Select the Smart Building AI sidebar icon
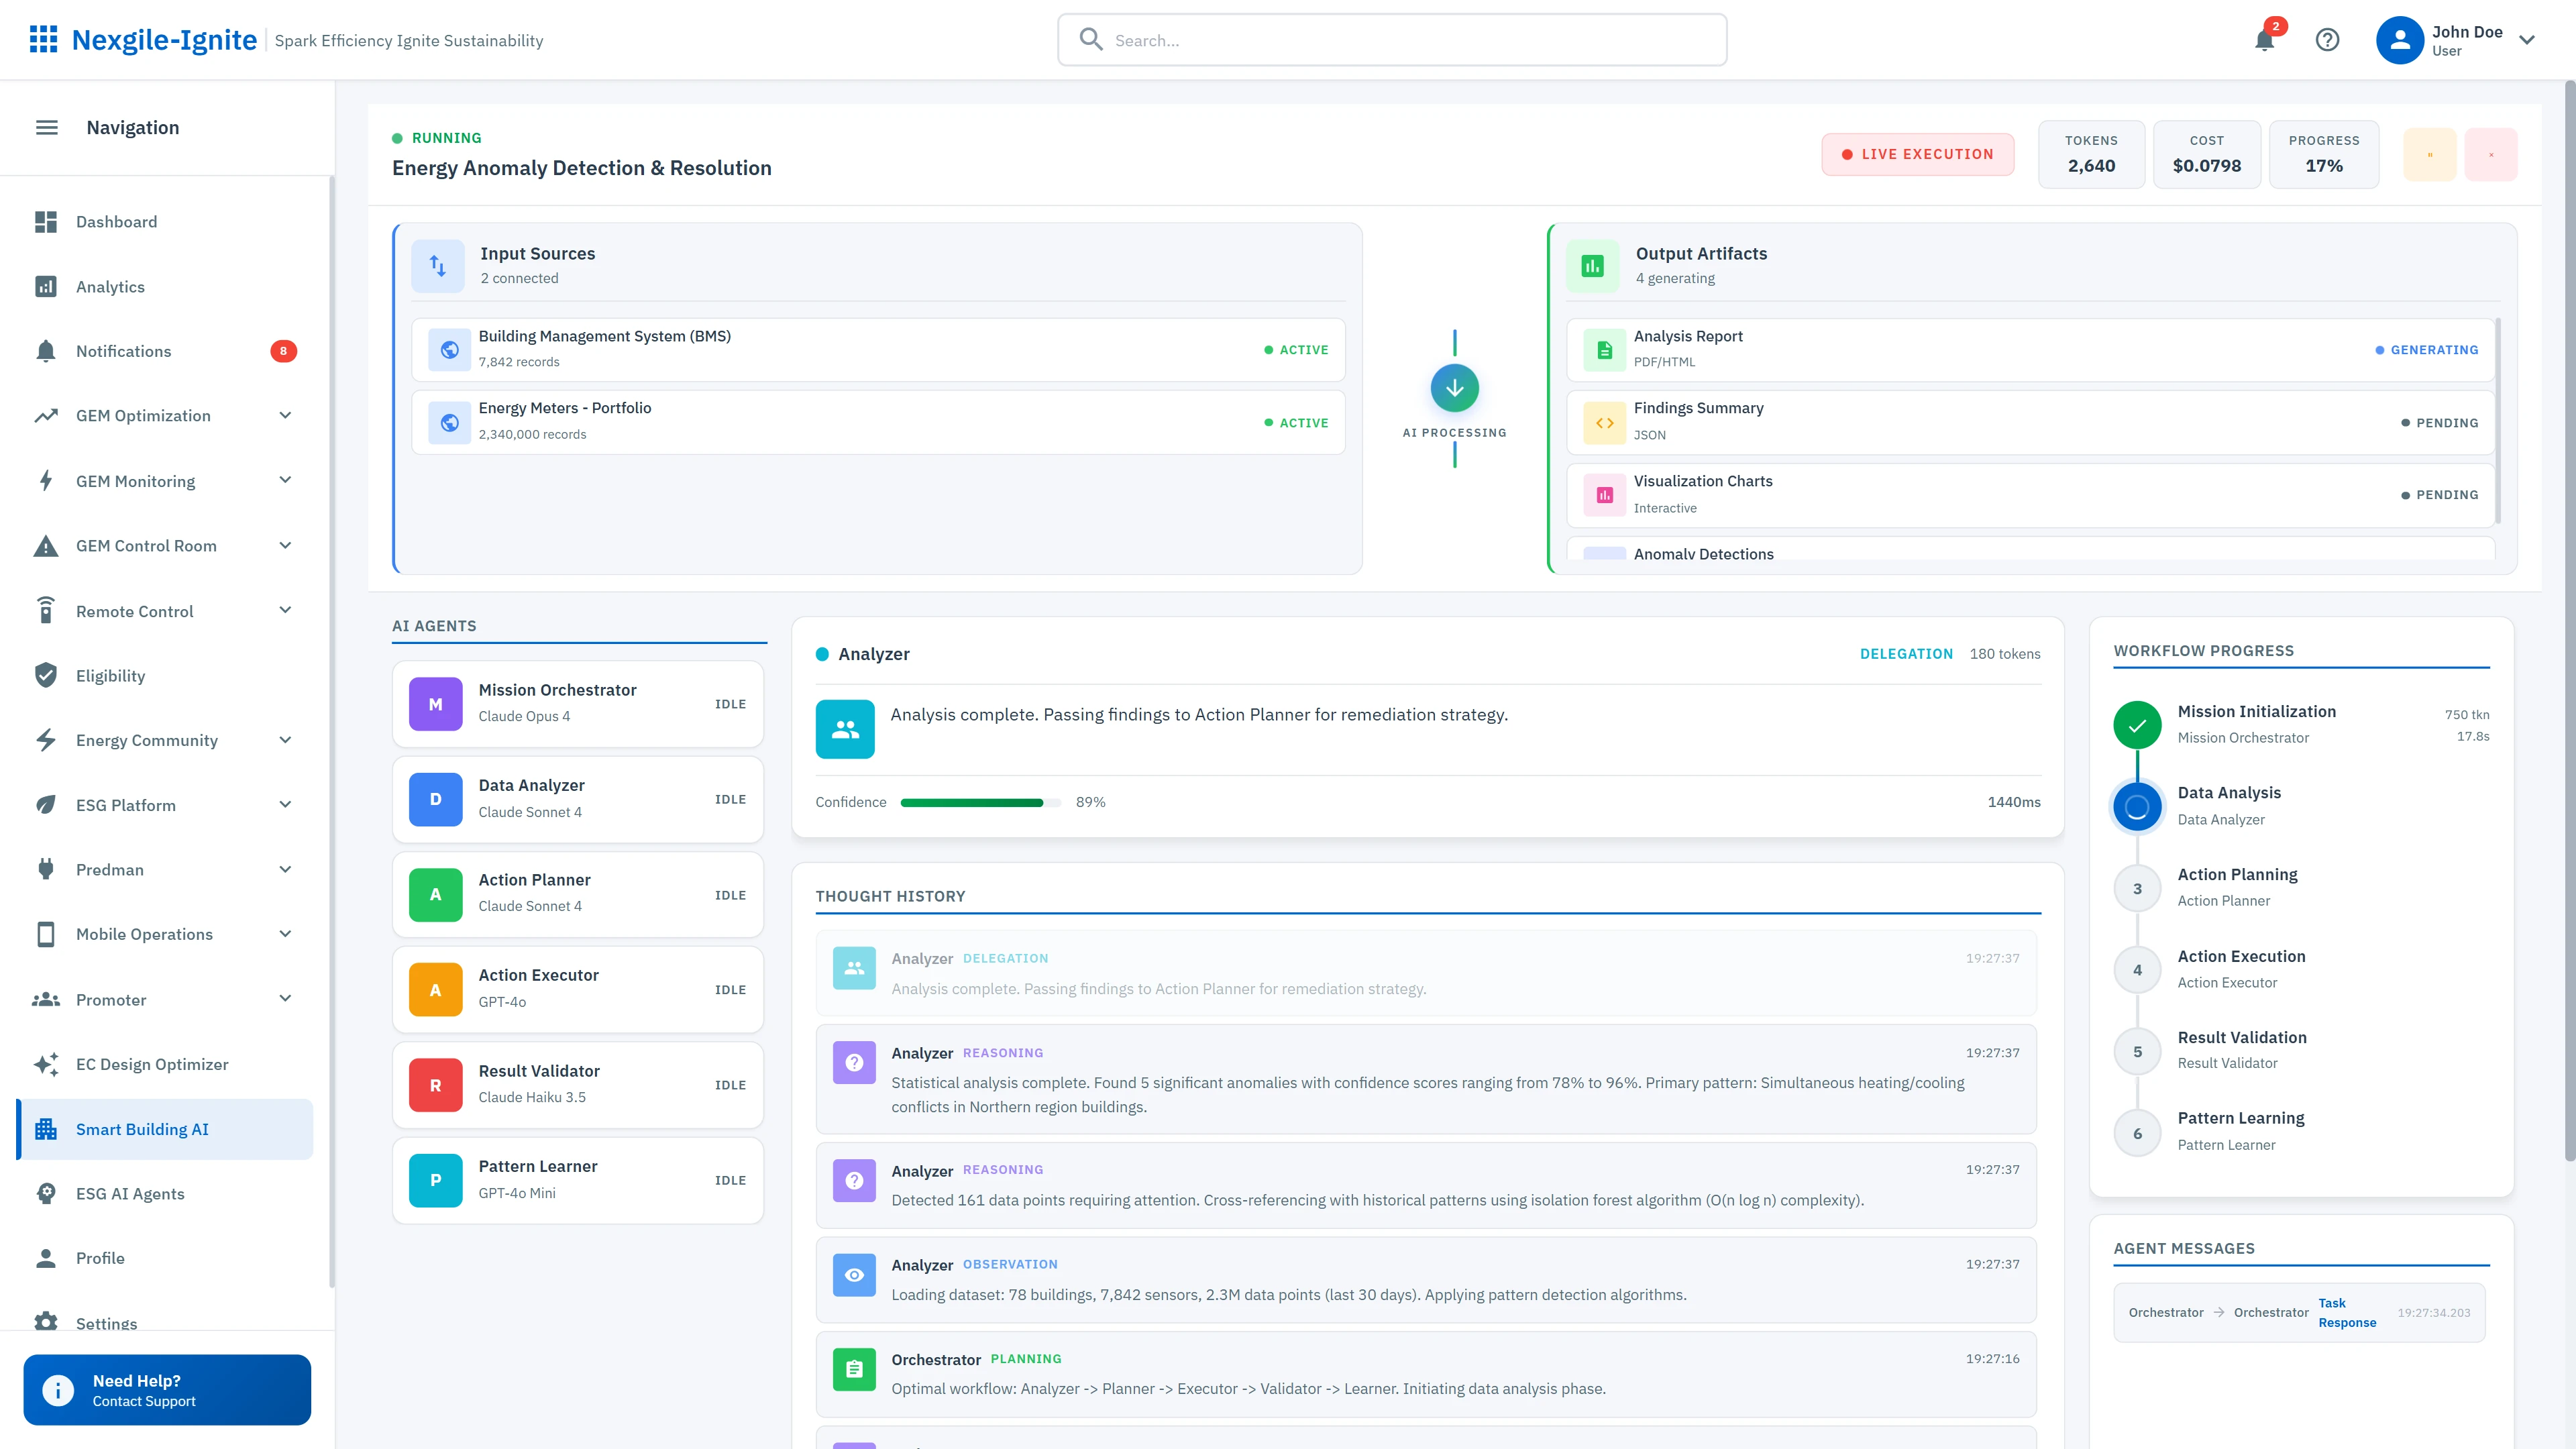2576x1449 pixels. 46,1129
